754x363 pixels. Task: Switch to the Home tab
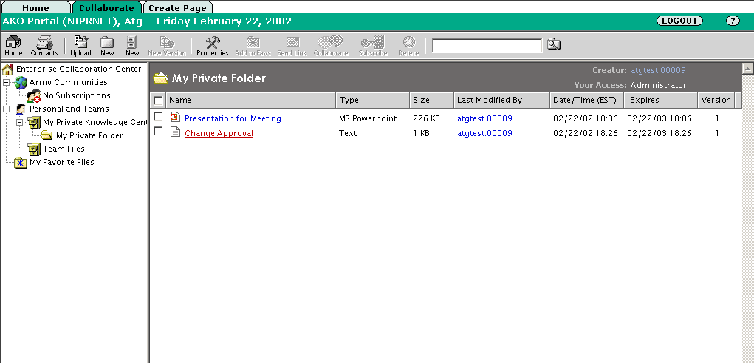(35, 8)
